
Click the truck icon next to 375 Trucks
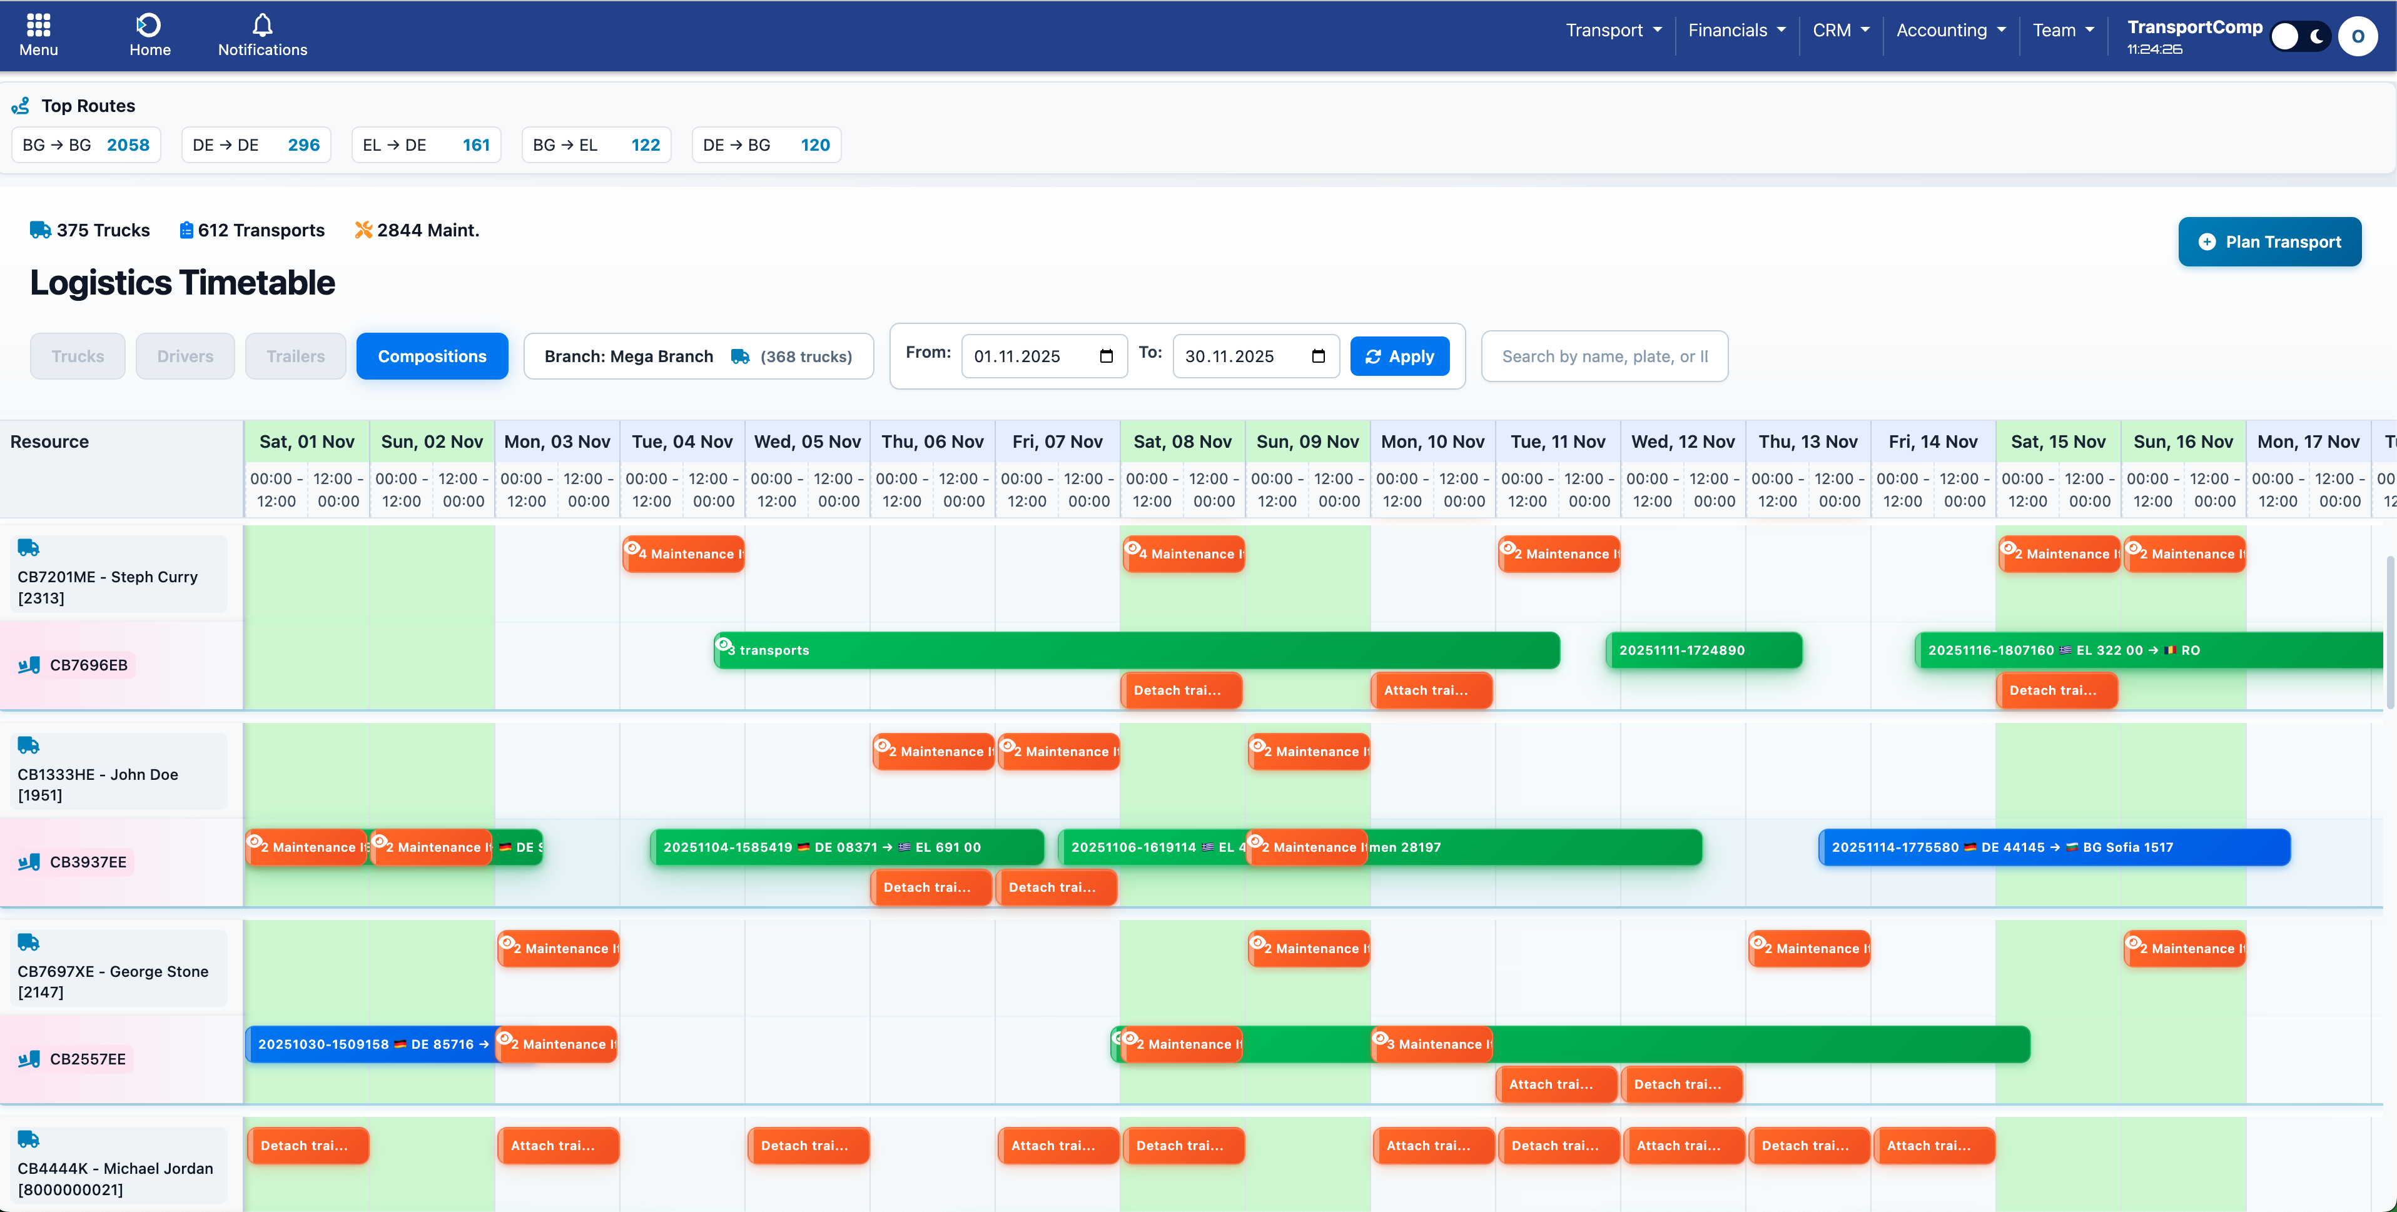click(41, 230)
